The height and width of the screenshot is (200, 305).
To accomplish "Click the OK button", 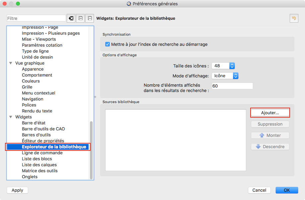I will coord(286,190).
